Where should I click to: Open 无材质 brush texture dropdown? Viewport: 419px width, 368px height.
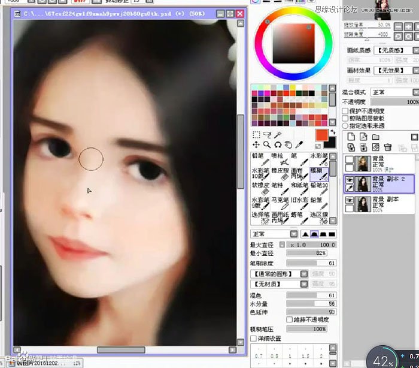click(304, 283)
